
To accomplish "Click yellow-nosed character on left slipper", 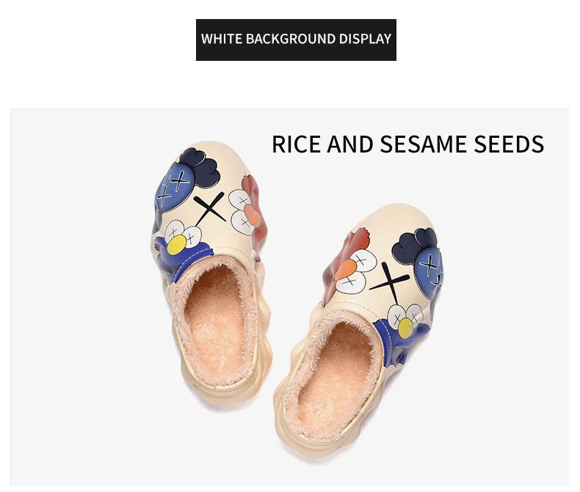I will [182, 238].
